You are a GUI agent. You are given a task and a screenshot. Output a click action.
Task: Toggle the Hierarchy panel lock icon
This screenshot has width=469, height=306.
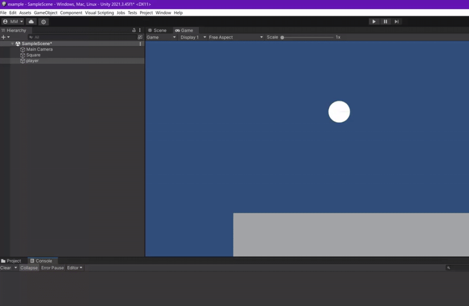point(134,30)
